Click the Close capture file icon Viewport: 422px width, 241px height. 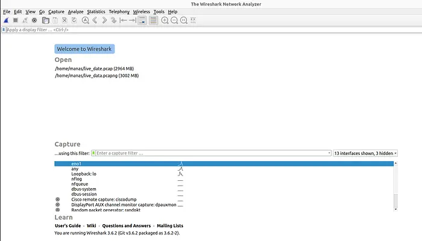[x=65, y=20]
